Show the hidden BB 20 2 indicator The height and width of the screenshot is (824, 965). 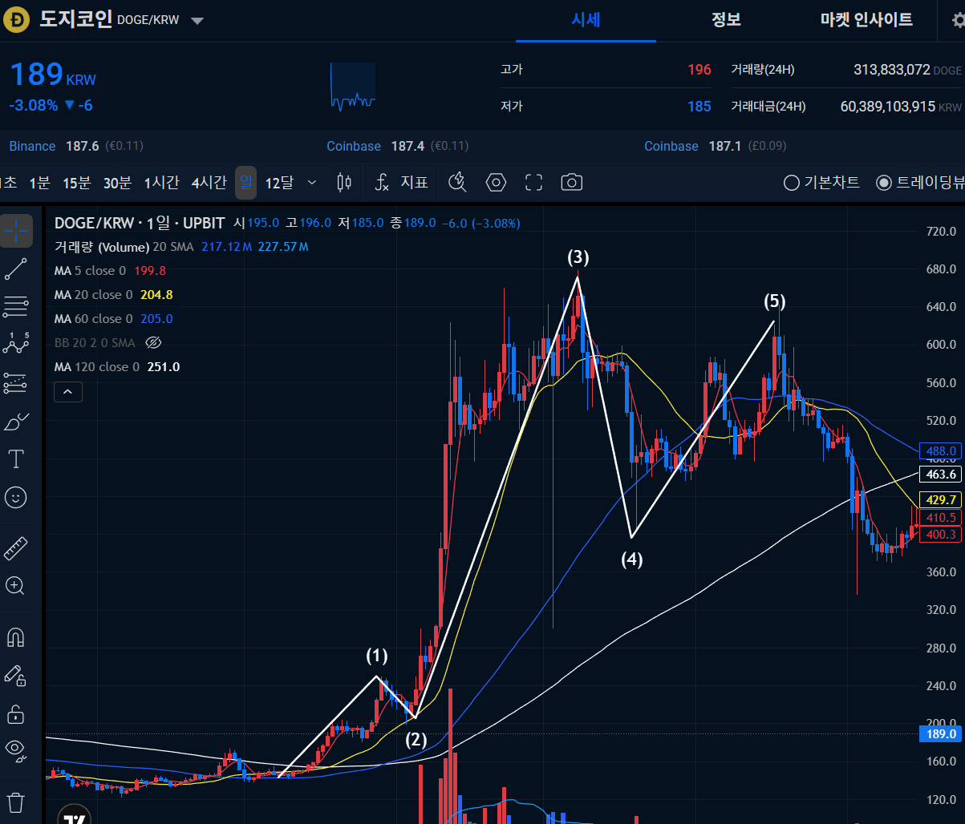tap(153, 343)
